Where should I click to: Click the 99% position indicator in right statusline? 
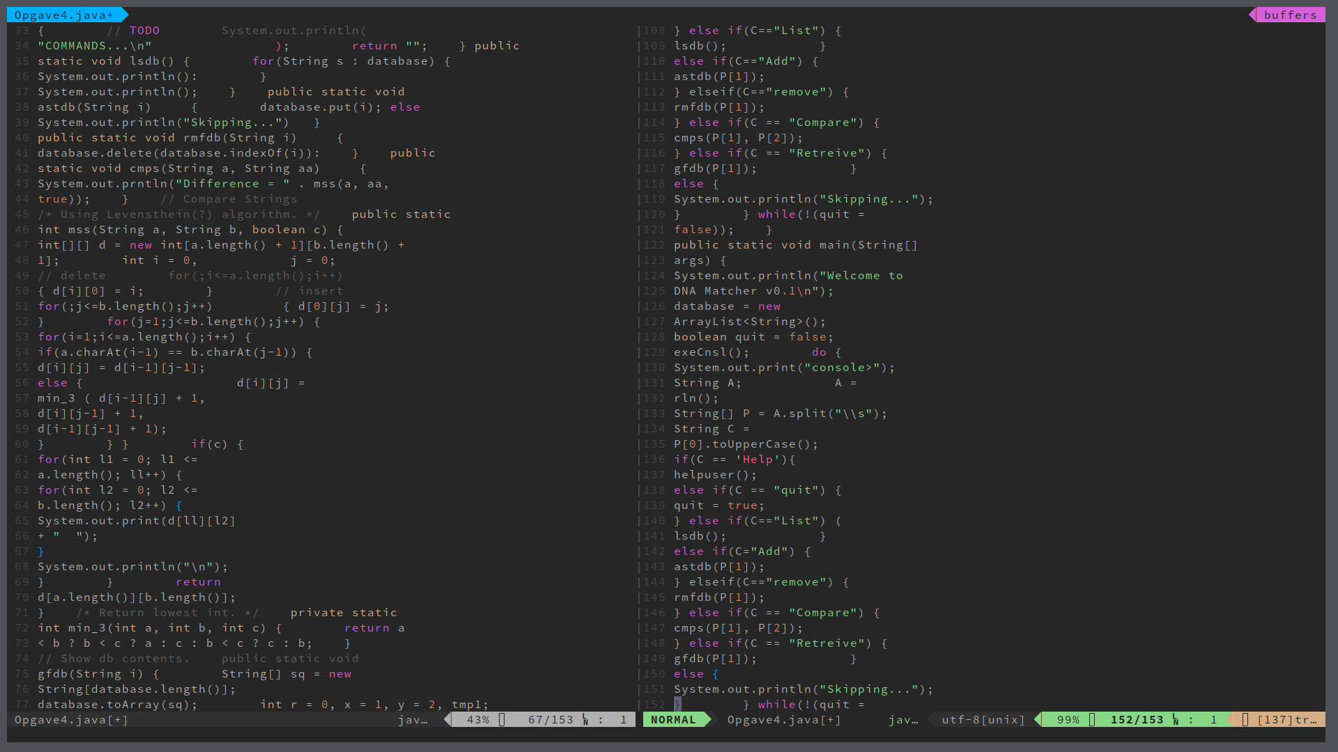coord(1068,720)
